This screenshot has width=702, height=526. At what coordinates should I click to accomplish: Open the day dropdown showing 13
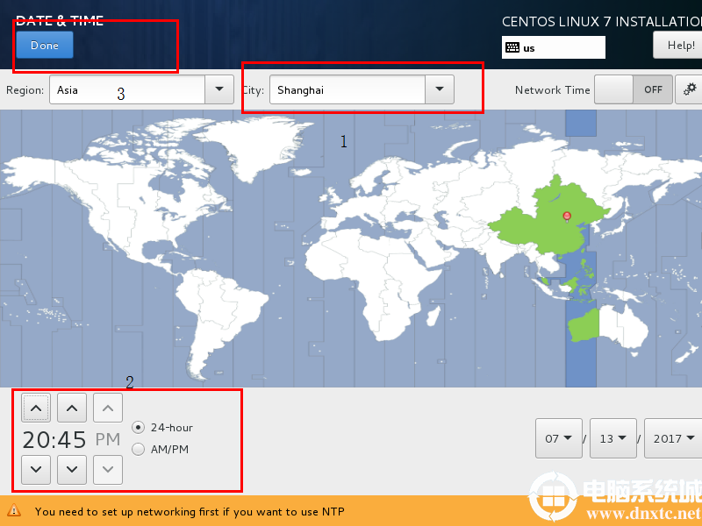[612, 438]
